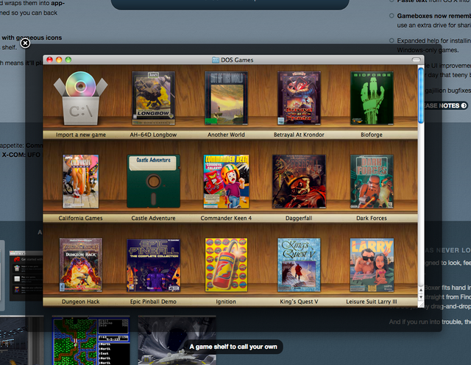Click the 'California Games' shelf label
Viewport: 471px width, 365px height.
[80, 218]
